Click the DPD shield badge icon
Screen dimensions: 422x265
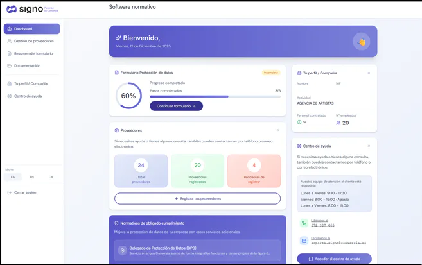(x=123, y=250)
